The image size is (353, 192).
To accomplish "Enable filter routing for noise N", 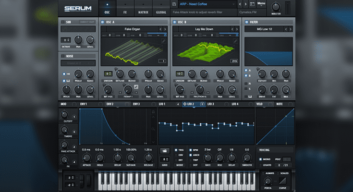I will (x=246, y=84).
